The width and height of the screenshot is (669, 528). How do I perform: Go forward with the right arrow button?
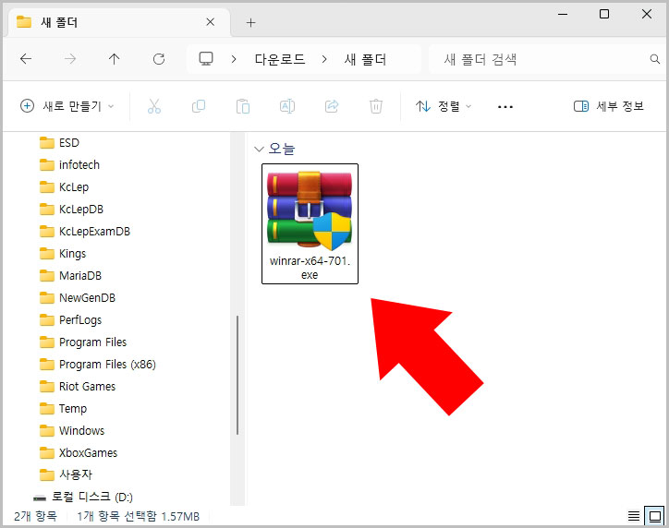click(x=70, y=59)
